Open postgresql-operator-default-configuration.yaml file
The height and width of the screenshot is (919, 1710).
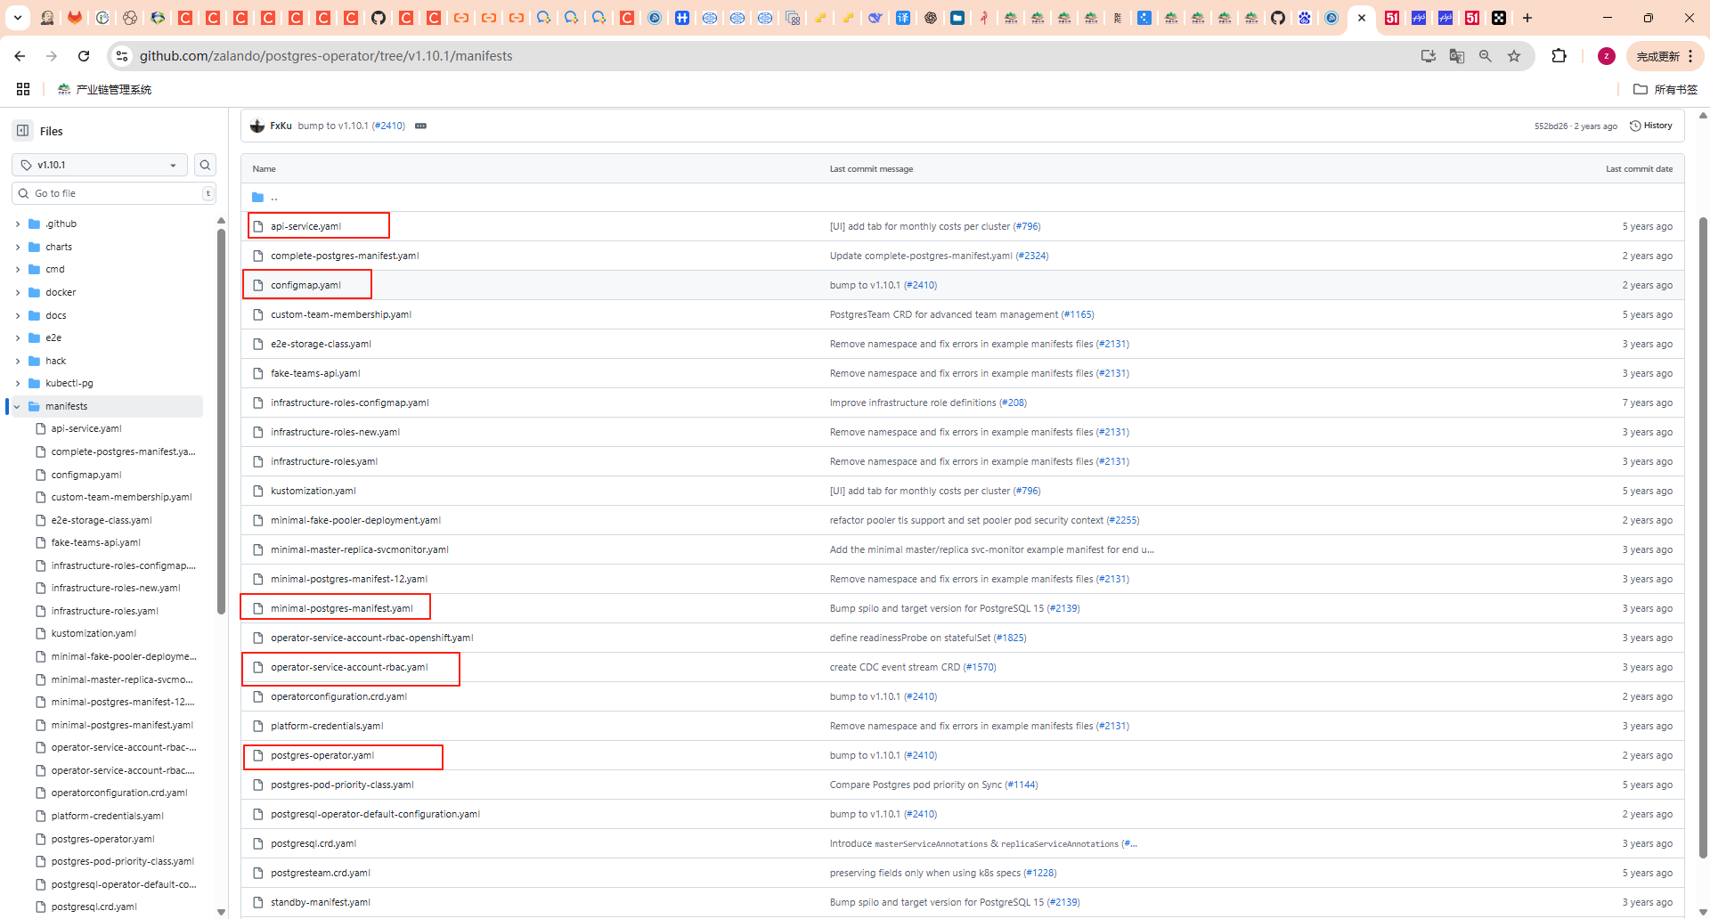[x=375, y=814]
